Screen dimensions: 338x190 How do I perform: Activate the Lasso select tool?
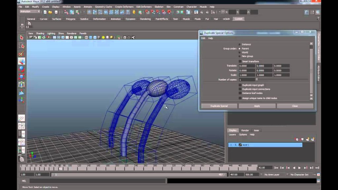(21, 46)
